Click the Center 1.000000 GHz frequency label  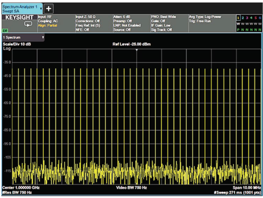coord(21,188)
